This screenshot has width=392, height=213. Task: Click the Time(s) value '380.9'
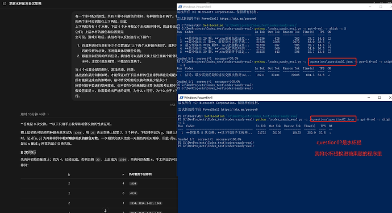tap(311, 133)
